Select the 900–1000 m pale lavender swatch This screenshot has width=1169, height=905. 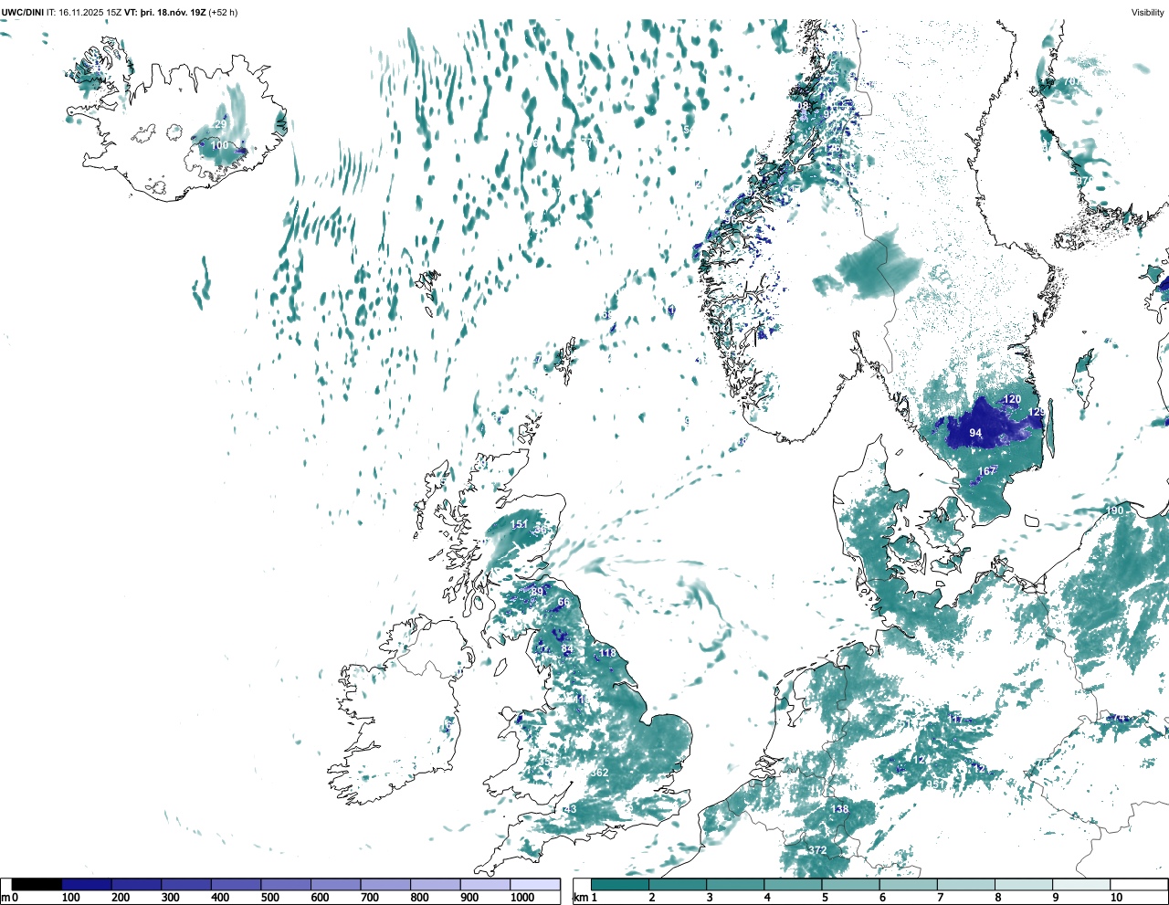pos(485,884)
